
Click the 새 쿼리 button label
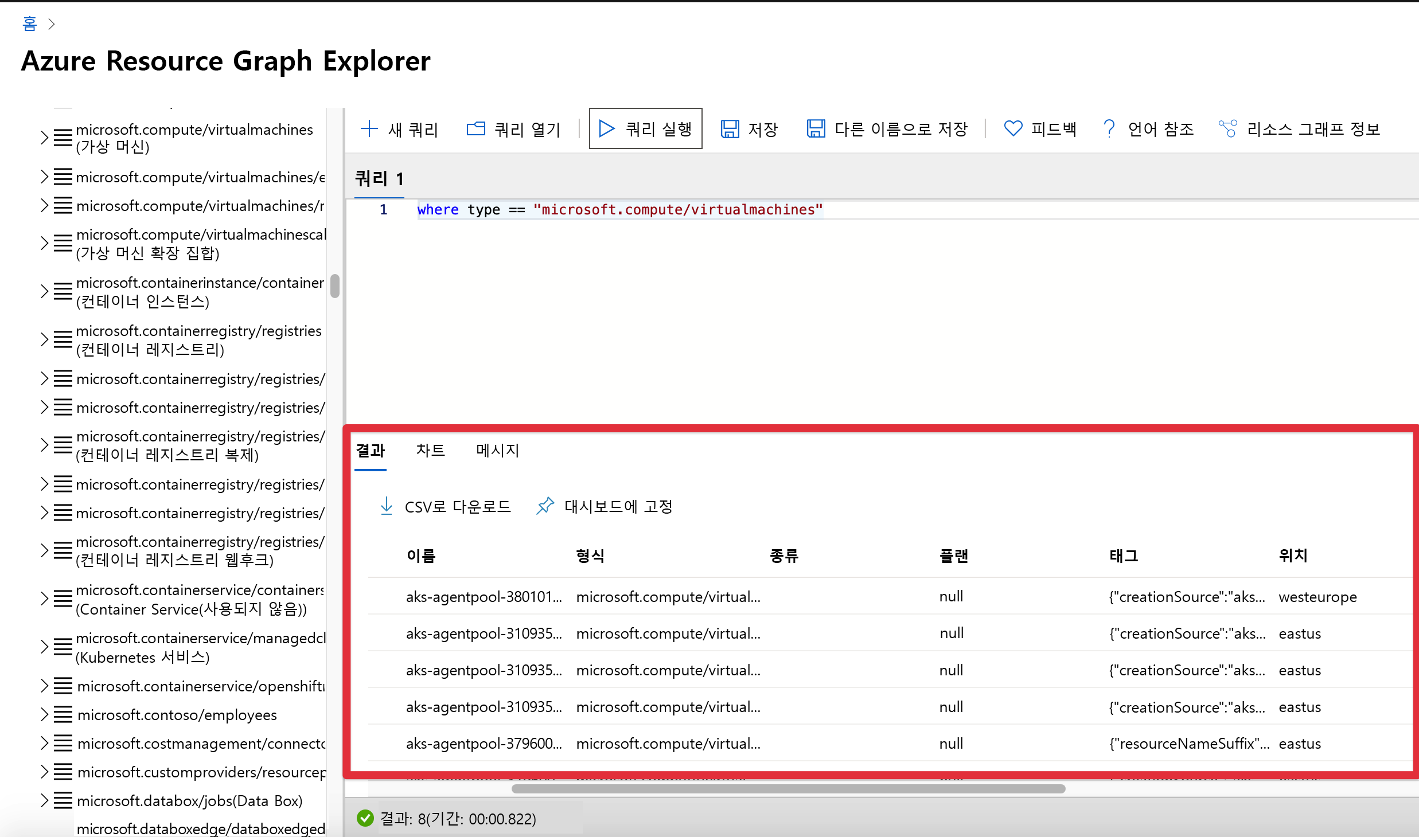pyautogui.click(x=414, y=129)
